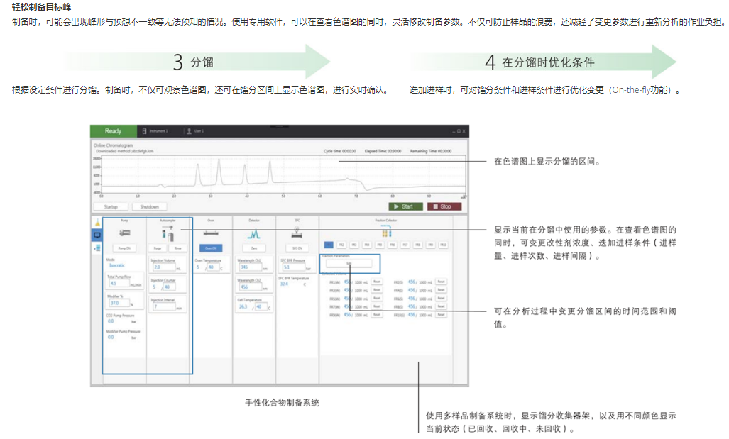Click the SFC BPR Temperature value 32.4
Image resolution: width=729 pixels, height=439 pixels.
[284, 284]
